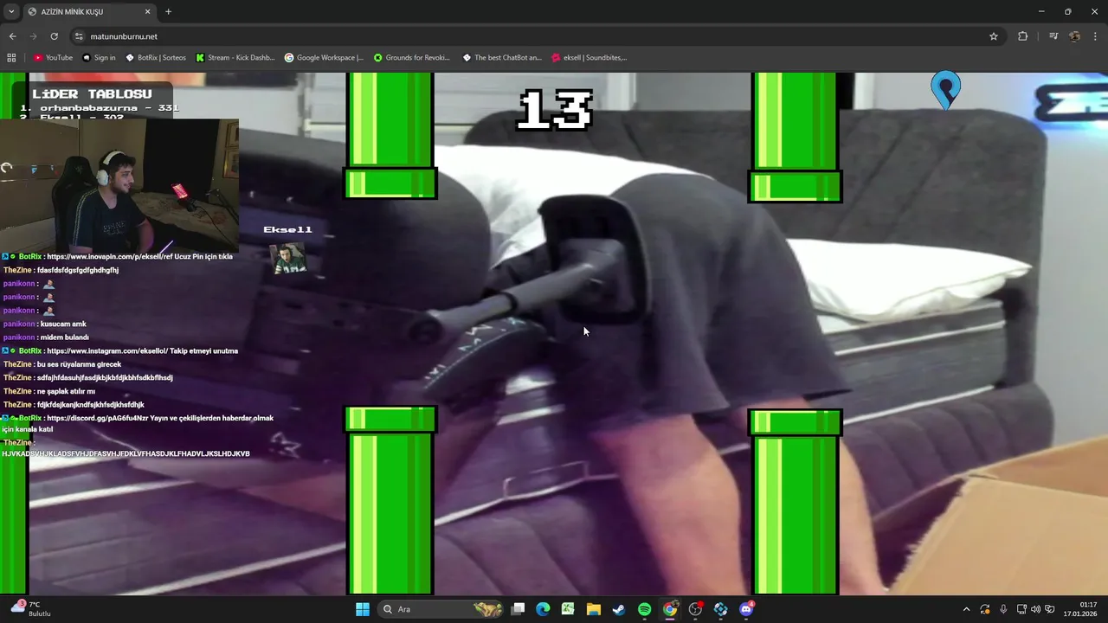Open the Stream - Kick Dashboard bookmark

tap(235, 58)
